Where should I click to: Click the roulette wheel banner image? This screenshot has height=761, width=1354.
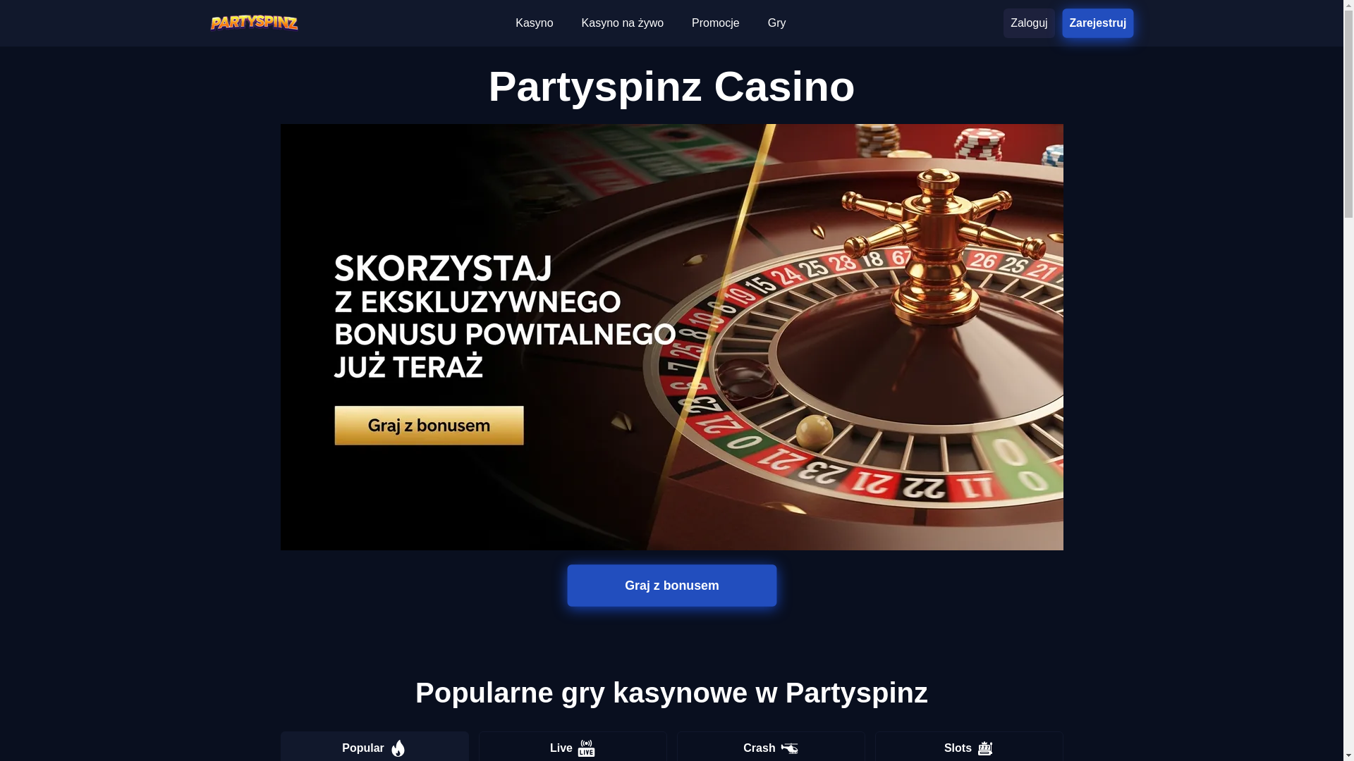click(x=671, y=337)
